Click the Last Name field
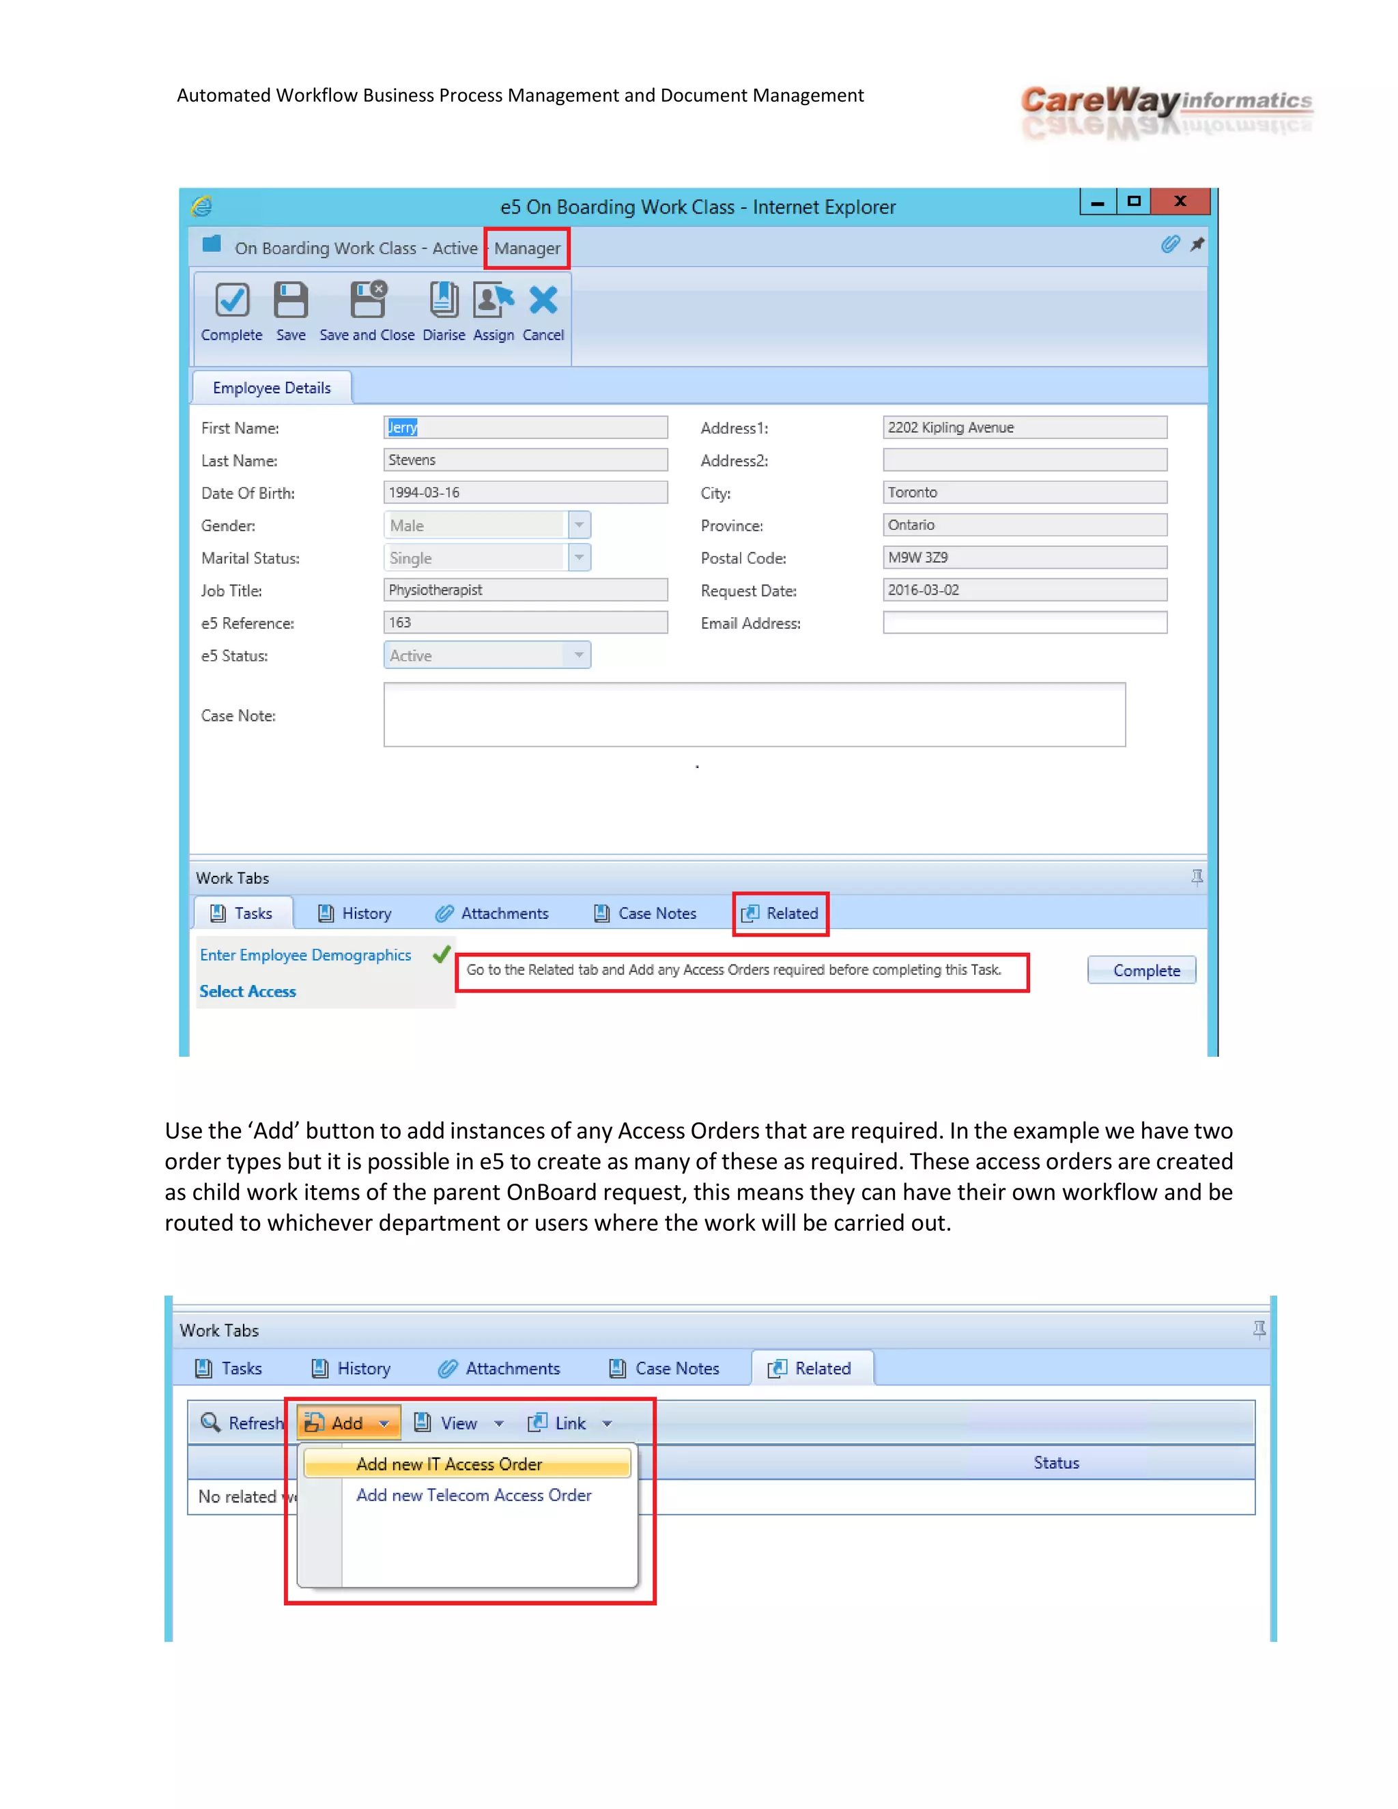This screenshot has width=1398, height=1809. pyautogui.click(x=526, y=459)
